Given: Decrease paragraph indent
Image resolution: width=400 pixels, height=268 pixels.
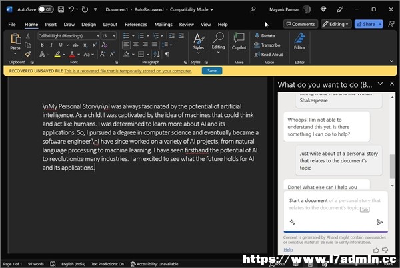Looking at the screenshot, I should (172, 36).
